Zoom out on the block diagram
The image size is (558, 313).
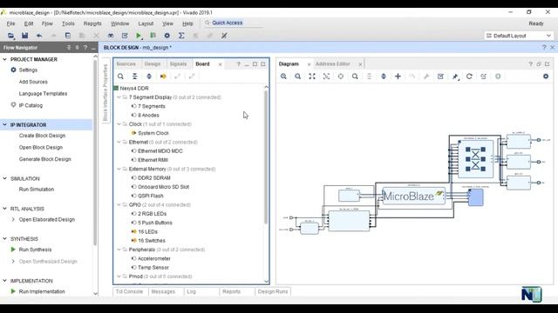[x=298, y=77]
